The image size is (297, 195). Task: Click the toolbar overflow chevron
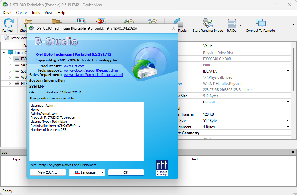click(x=294, y=25)
